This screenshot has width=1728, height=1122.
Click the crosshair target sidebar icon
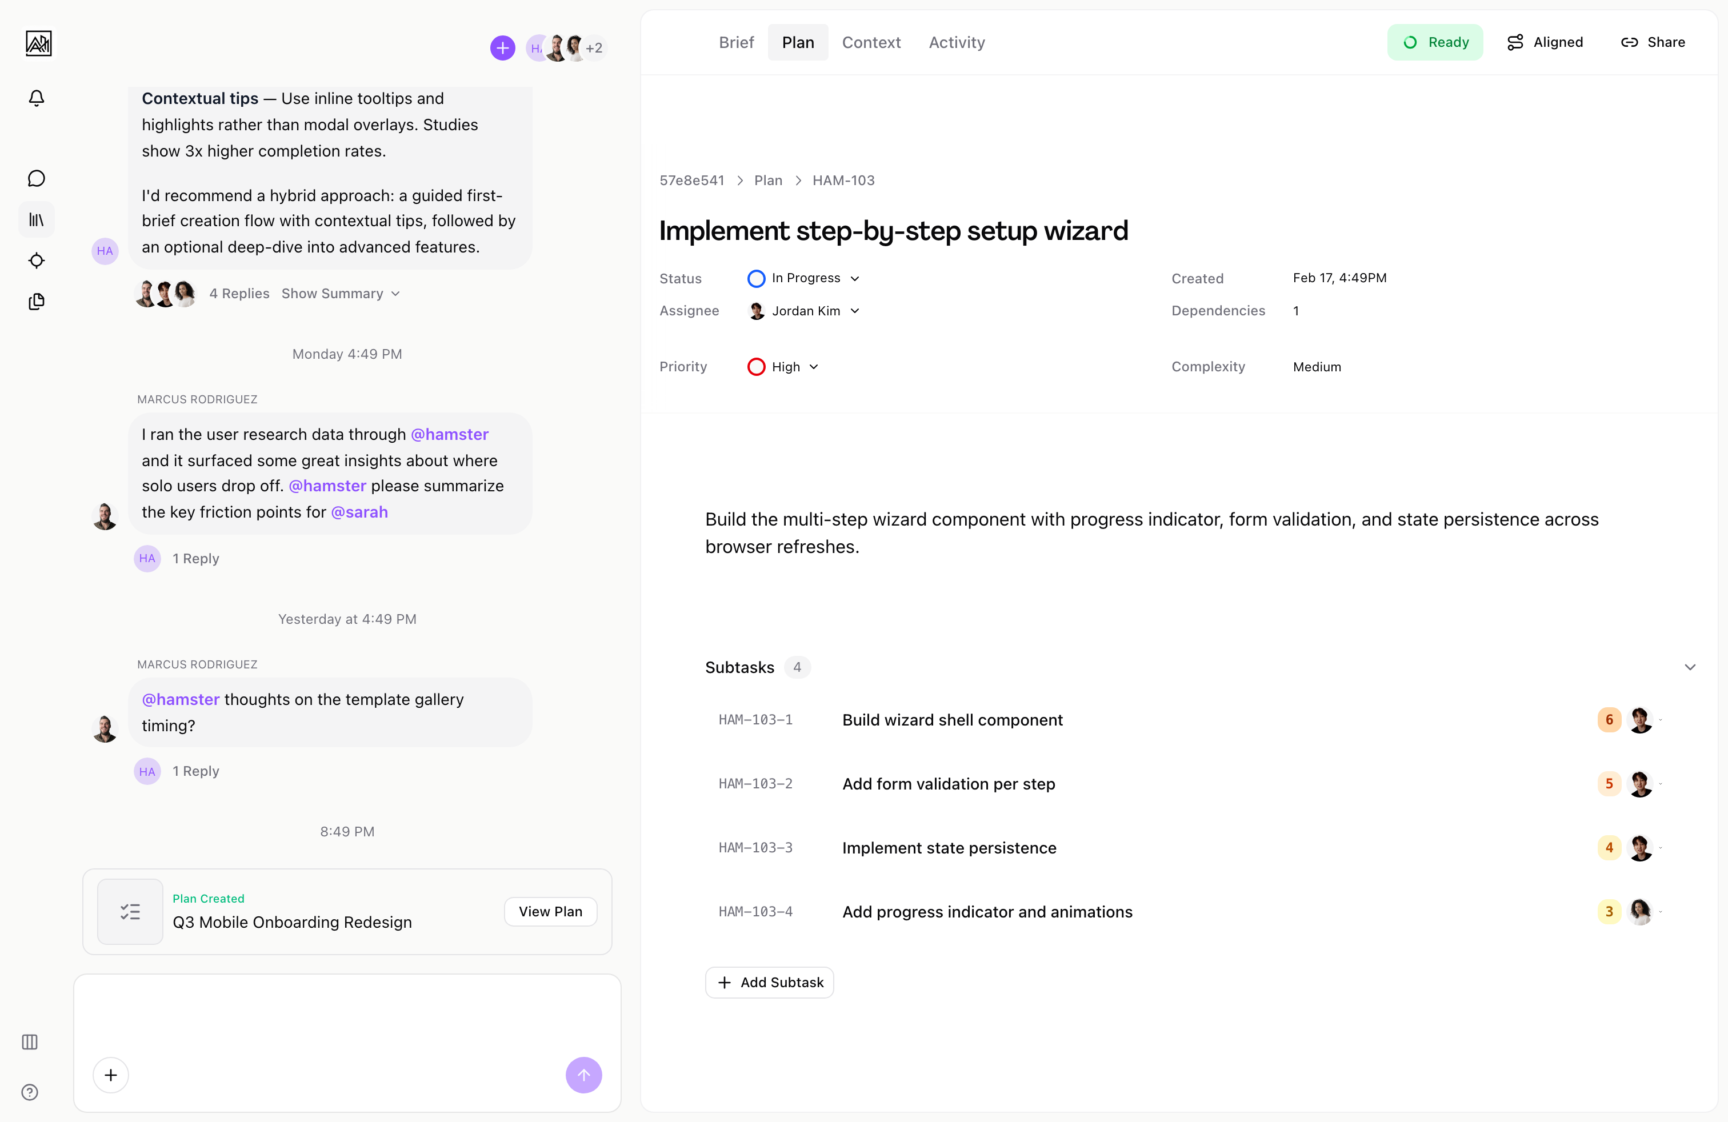tap(37, 261)
